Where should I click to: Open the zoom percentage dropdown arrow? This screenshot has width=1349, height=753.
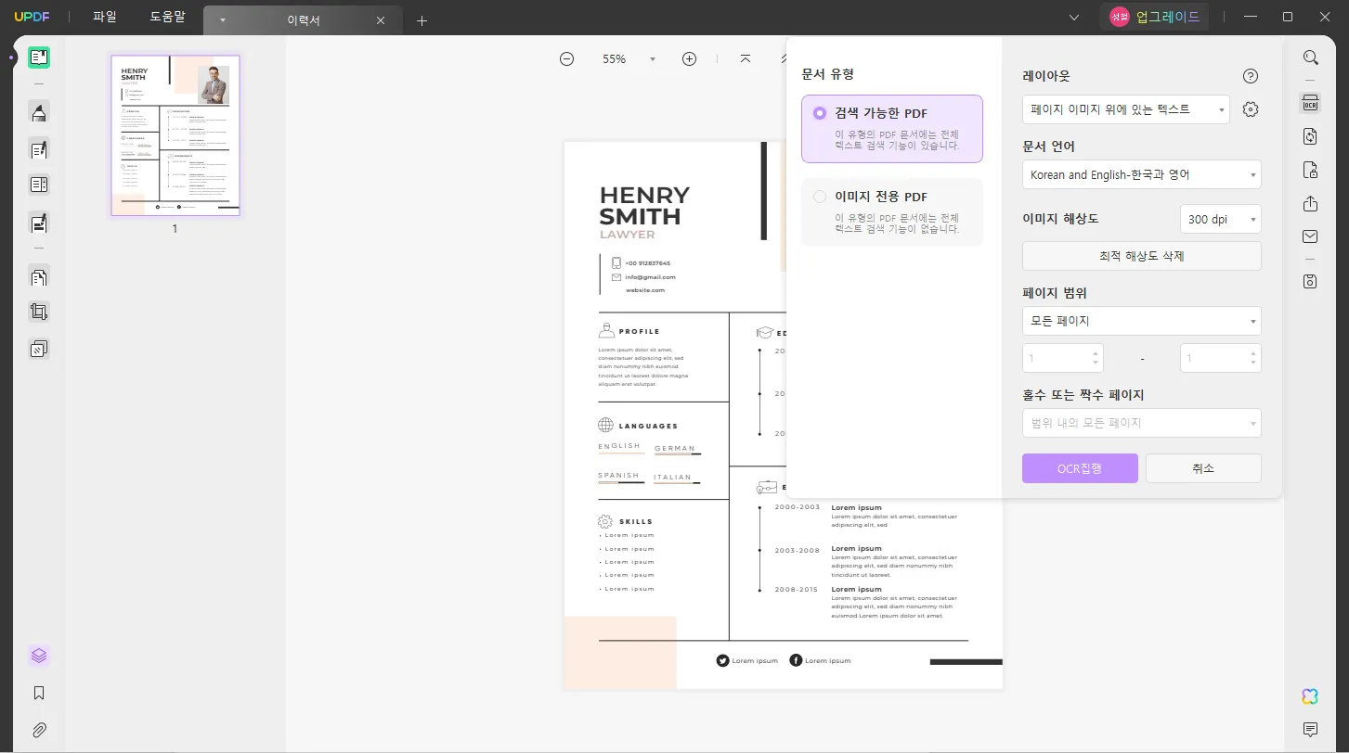click(653, 59)
